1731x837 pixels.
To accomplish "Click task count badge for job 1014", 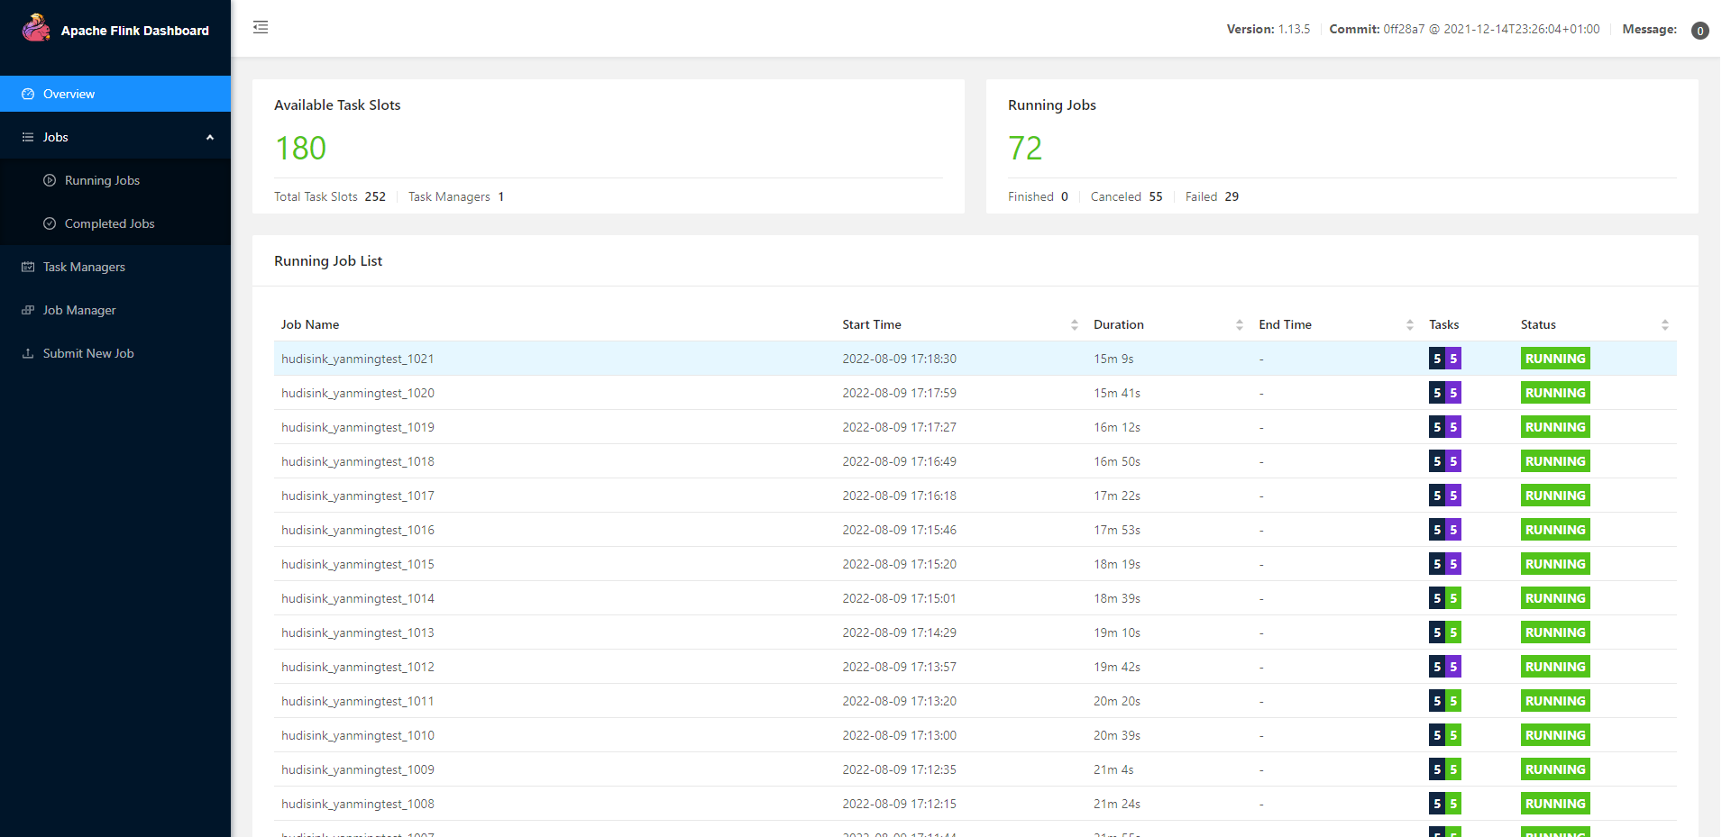I will pos(1445,598).
